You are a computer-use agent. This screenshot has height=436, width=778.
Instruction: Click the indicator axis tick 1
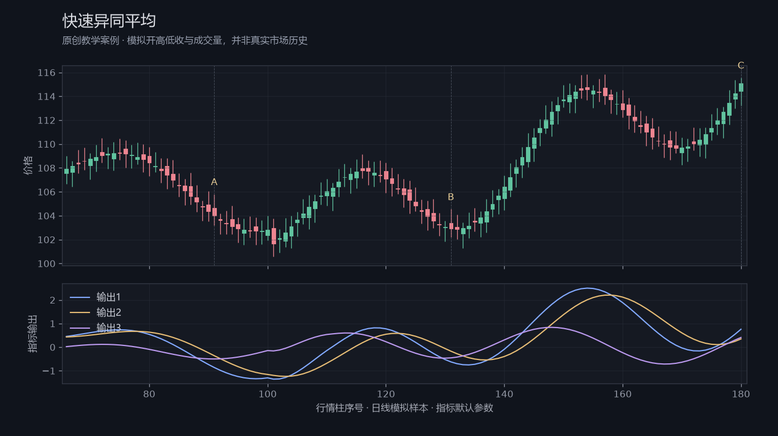[52, 324]
